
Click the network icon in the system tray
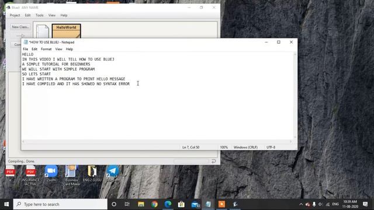[x=328, y=204]
